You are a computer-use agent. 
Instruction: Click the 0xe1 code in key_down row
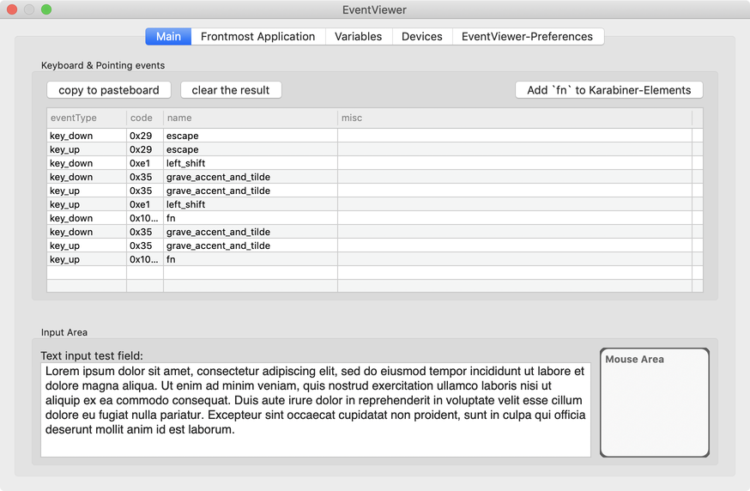coord(140,163)
